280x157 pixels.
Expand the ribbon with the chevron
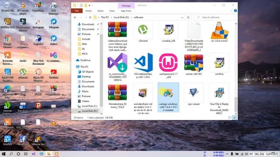231,10
